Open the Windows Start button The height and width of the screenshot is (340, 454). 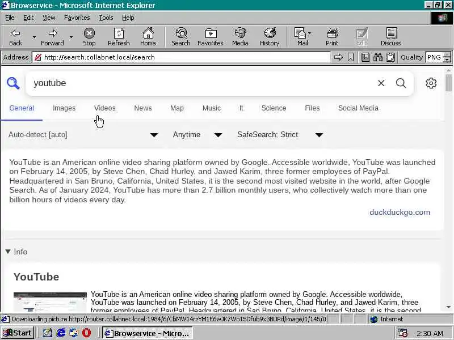[18, 333]
